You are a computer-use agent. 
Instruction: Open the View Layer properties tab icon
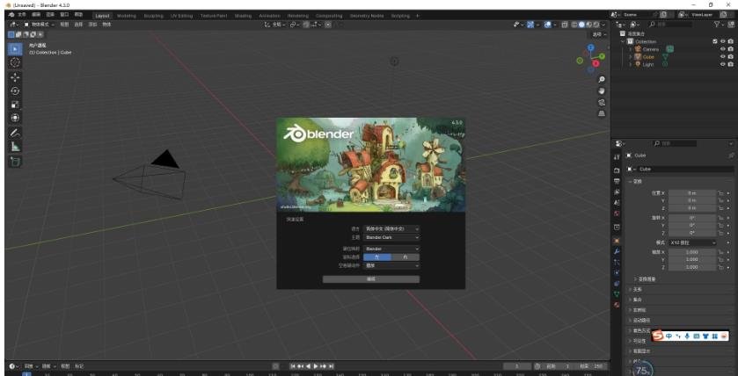click(x=617, y=192)
